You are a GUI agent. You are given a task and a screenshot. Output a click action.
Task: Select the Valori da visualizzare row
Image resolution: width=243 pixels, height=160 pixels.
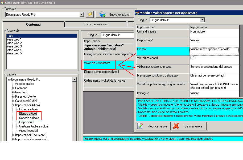pyautogui.click(x=109, y=65)
